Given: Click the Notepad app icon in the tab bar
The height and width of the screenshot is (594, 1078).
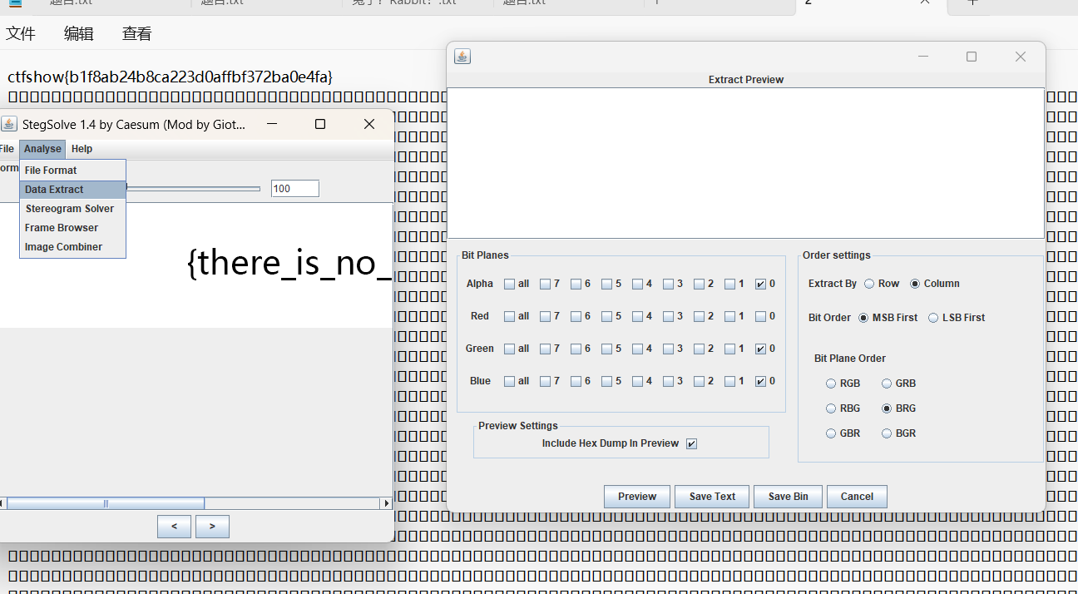Looking at the screenshot, I should pyautogui.click(x=14, y=2).
